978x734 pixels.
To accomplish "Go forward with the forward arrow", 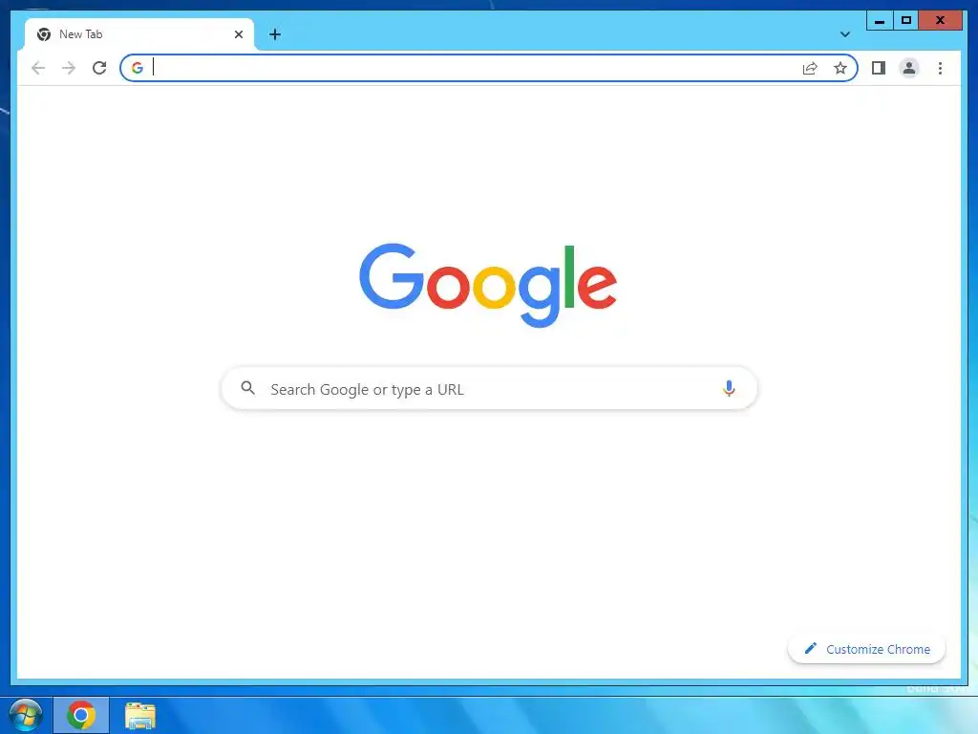I will point(69,68).
